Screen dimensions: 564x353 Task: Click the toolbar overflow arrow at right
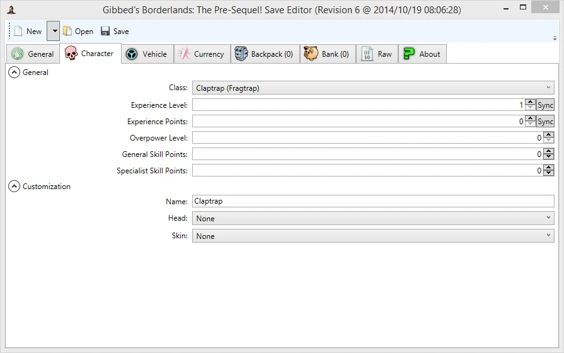click(x=555, y=38)
